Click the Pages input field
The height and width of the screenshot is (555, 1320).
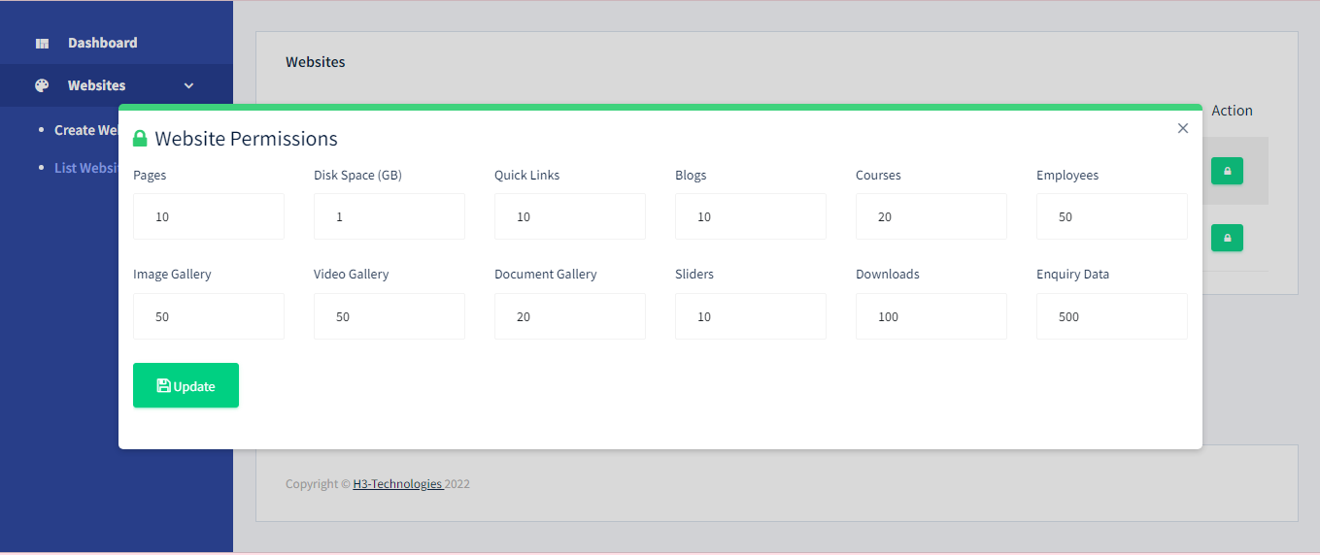pos(209,216)
